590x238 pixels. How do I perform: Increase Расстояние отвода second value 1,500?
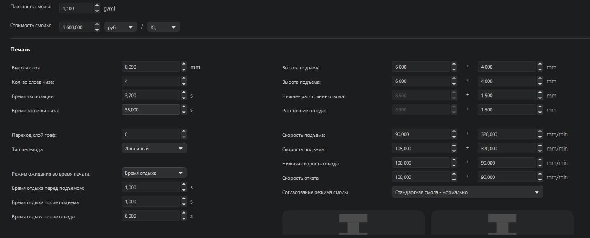pos(540,107)
